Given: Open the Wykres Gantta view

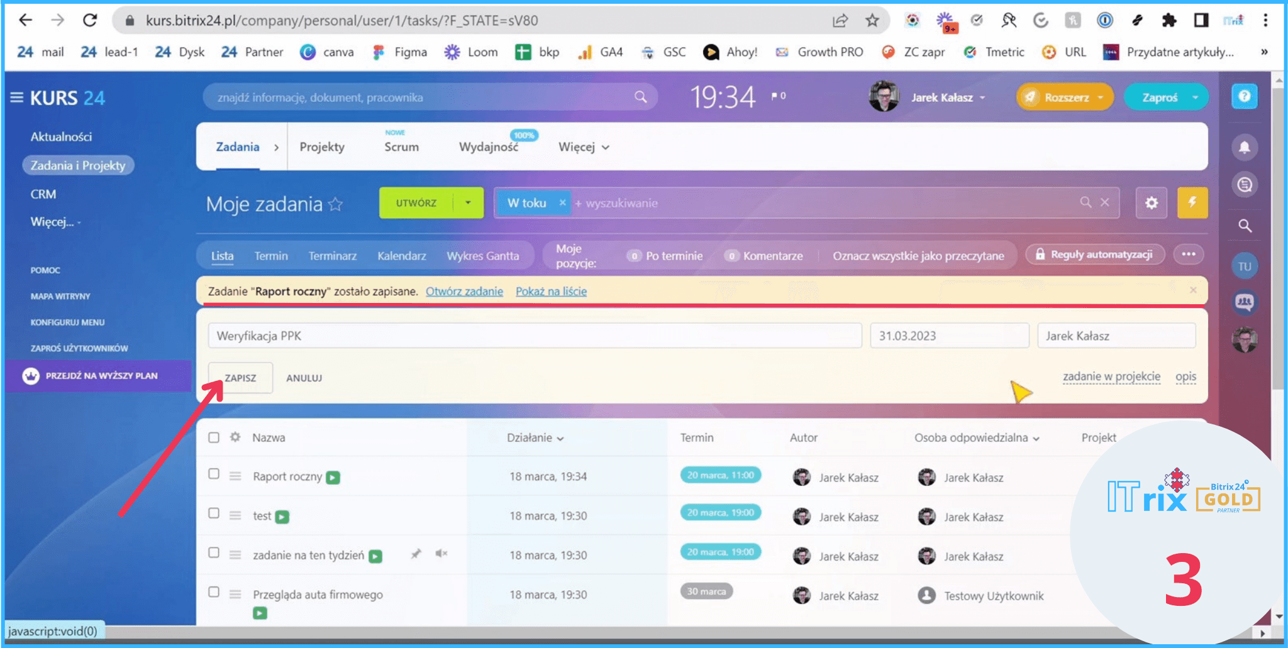Looking at the screenshot, I should pyautogui.click(x=482, y=256).
